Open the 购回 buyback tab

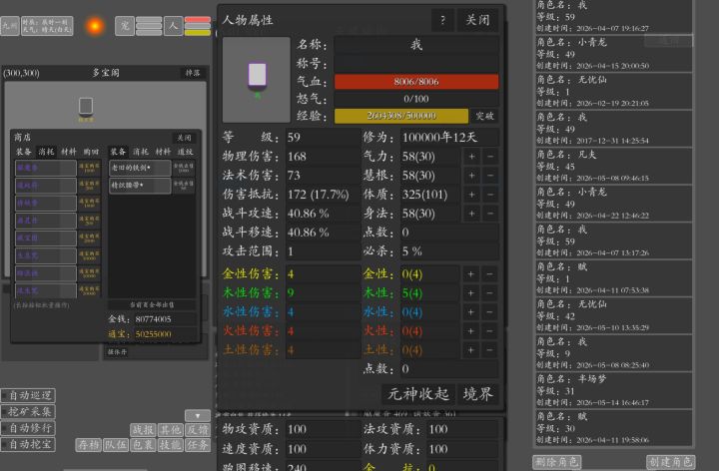click(91, 152)
